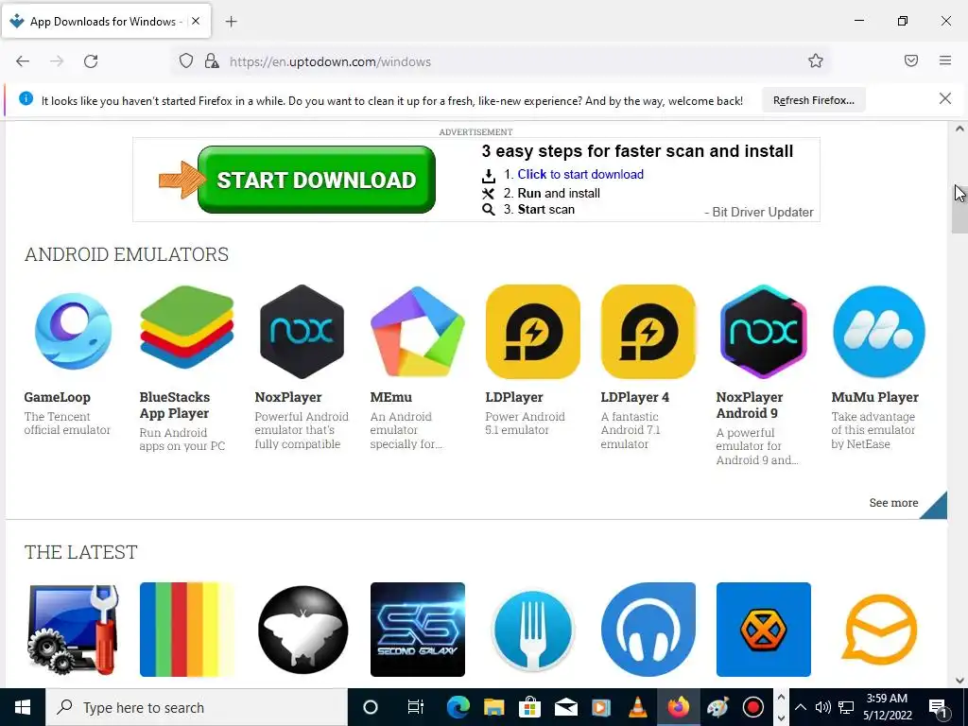Close the App Downloads tab

coord(196,21)
